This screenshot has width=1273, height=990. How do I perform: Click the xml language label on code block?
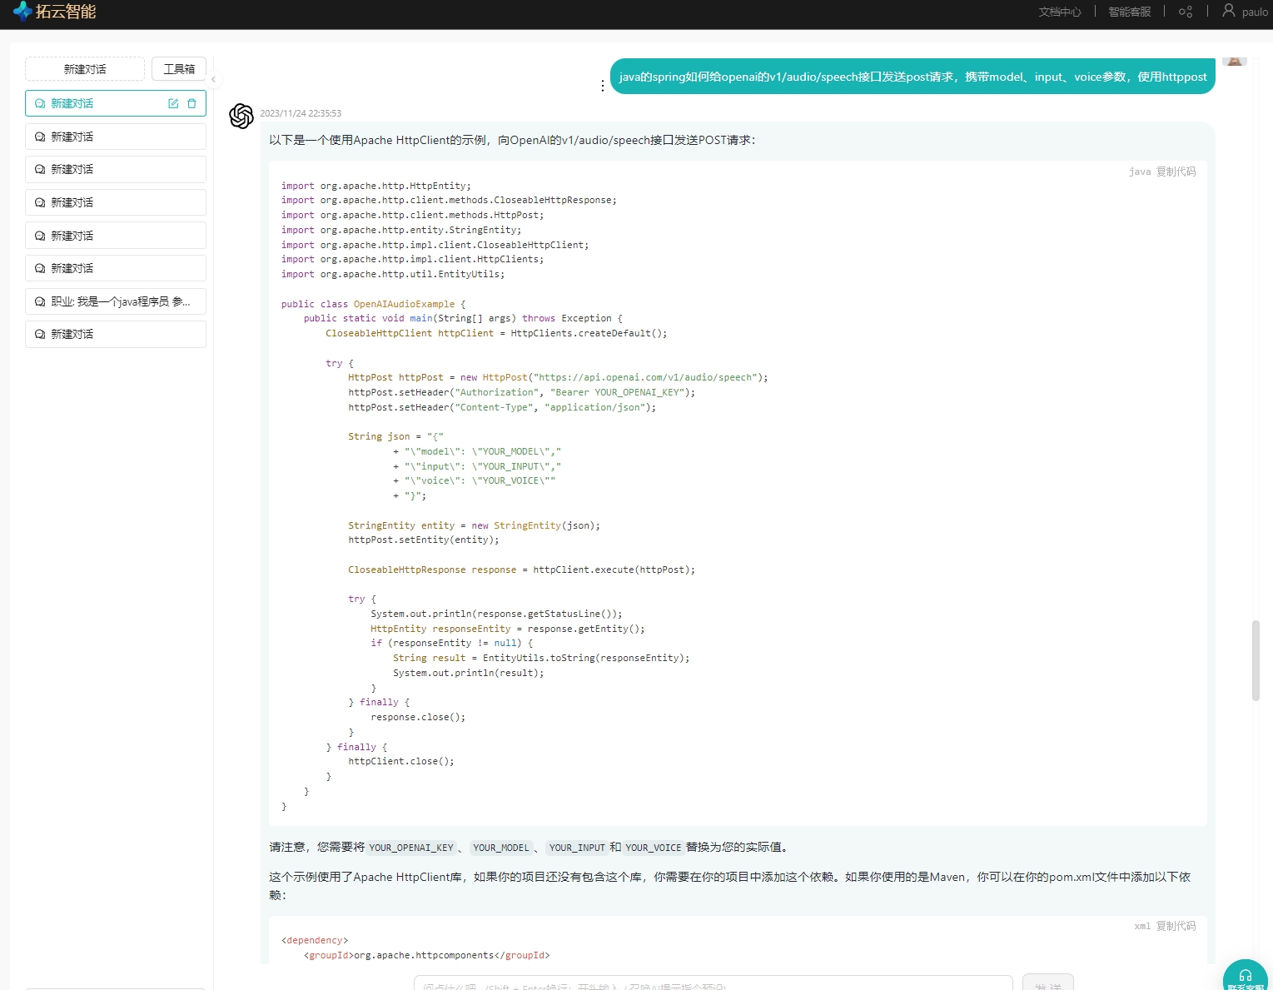tap(1142, 926)
